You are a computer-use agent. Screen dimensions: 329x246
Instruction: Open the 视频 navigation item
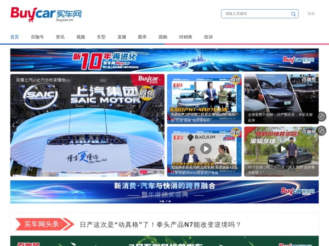tap(81, 37)
